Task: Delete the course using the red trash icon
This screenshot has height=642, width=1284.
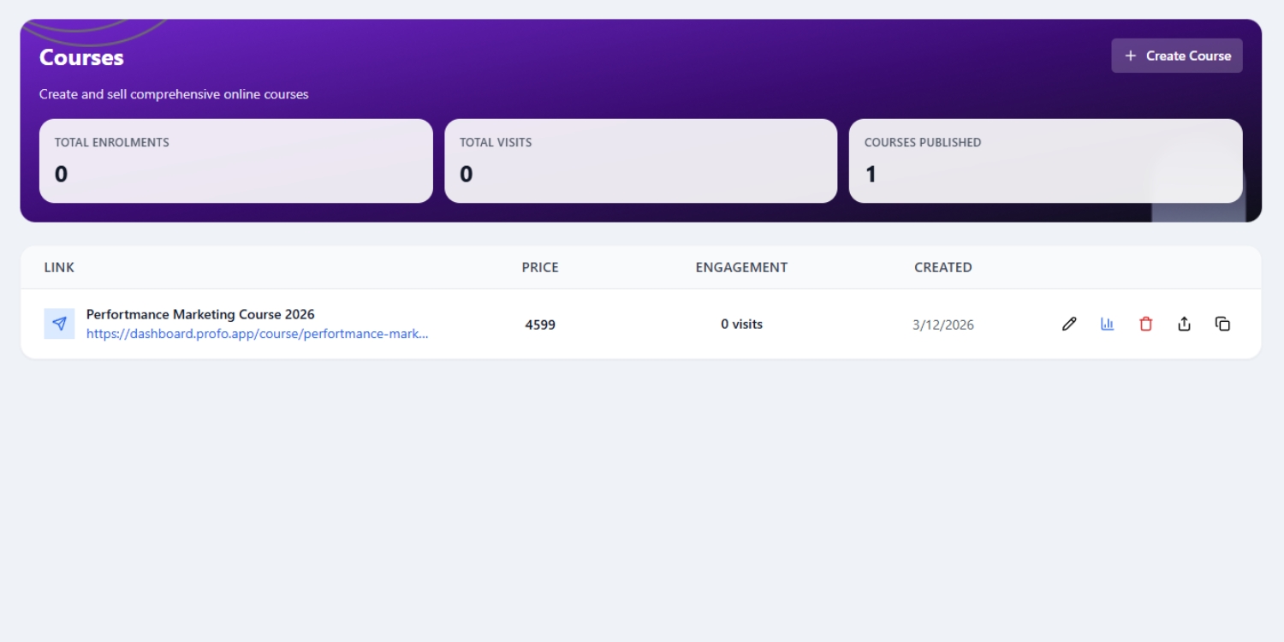Action: click(1145, 324)
